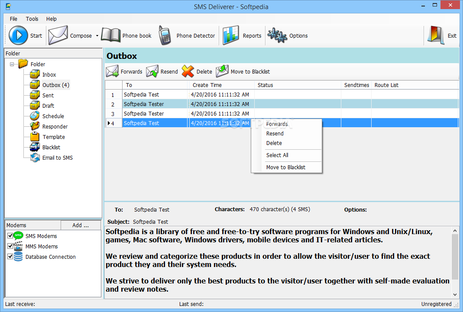
Task: Click the 470 character(s) (4 SMS) text
Action: (x=280, y=209)
